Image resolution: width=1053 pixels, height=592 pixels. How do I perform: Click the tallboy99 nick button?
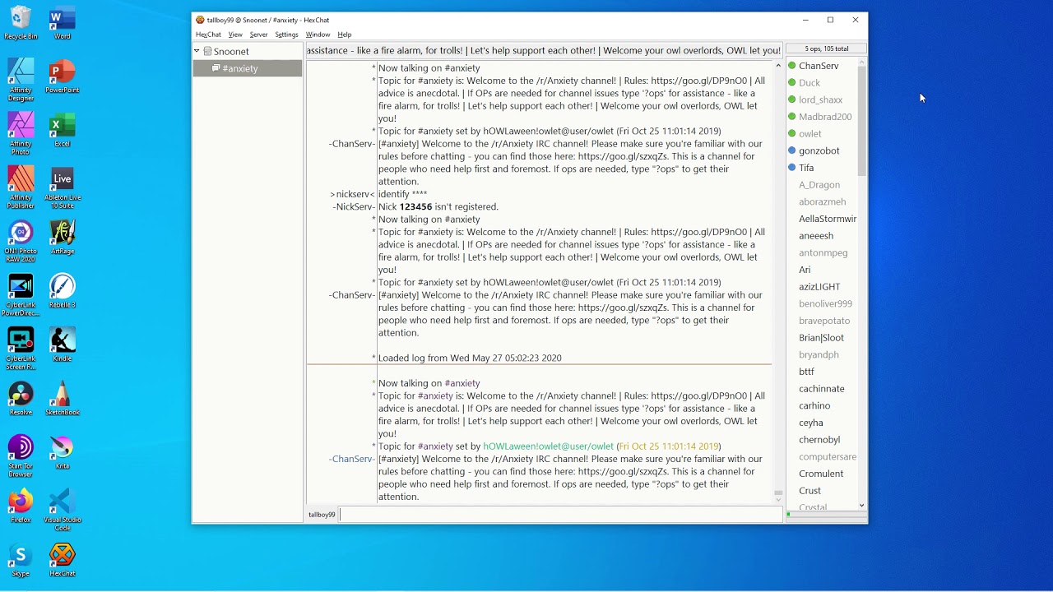(322, 515)
